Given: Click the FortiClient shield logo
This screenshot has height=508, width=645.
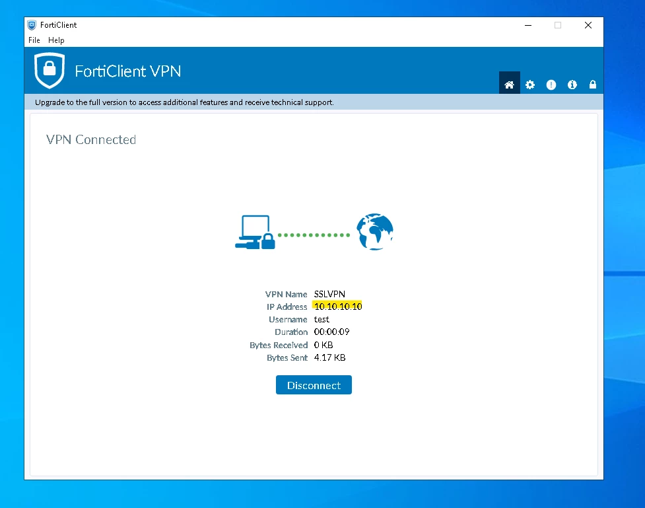Looking at the screenshot, I should point(50,71).
